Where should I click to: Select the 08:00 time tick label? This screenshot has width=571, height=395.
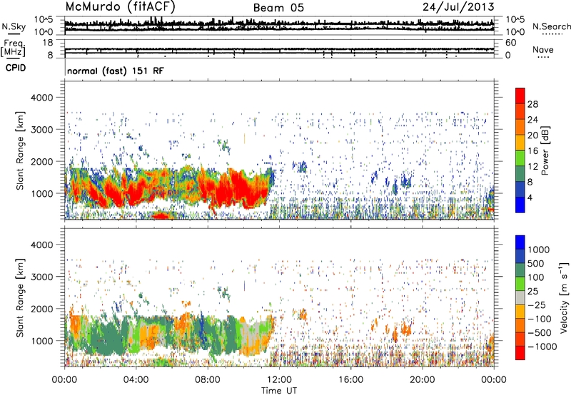208,380
